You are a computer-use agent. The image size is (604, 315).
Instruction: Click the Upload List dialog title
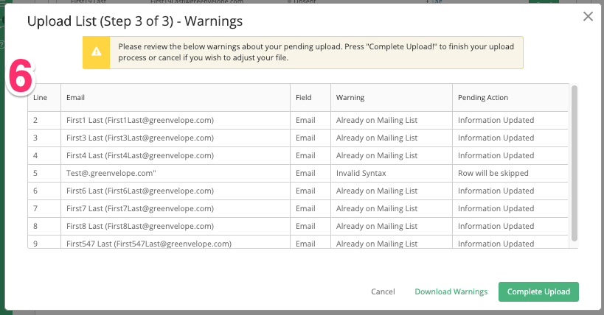(135, 21)
